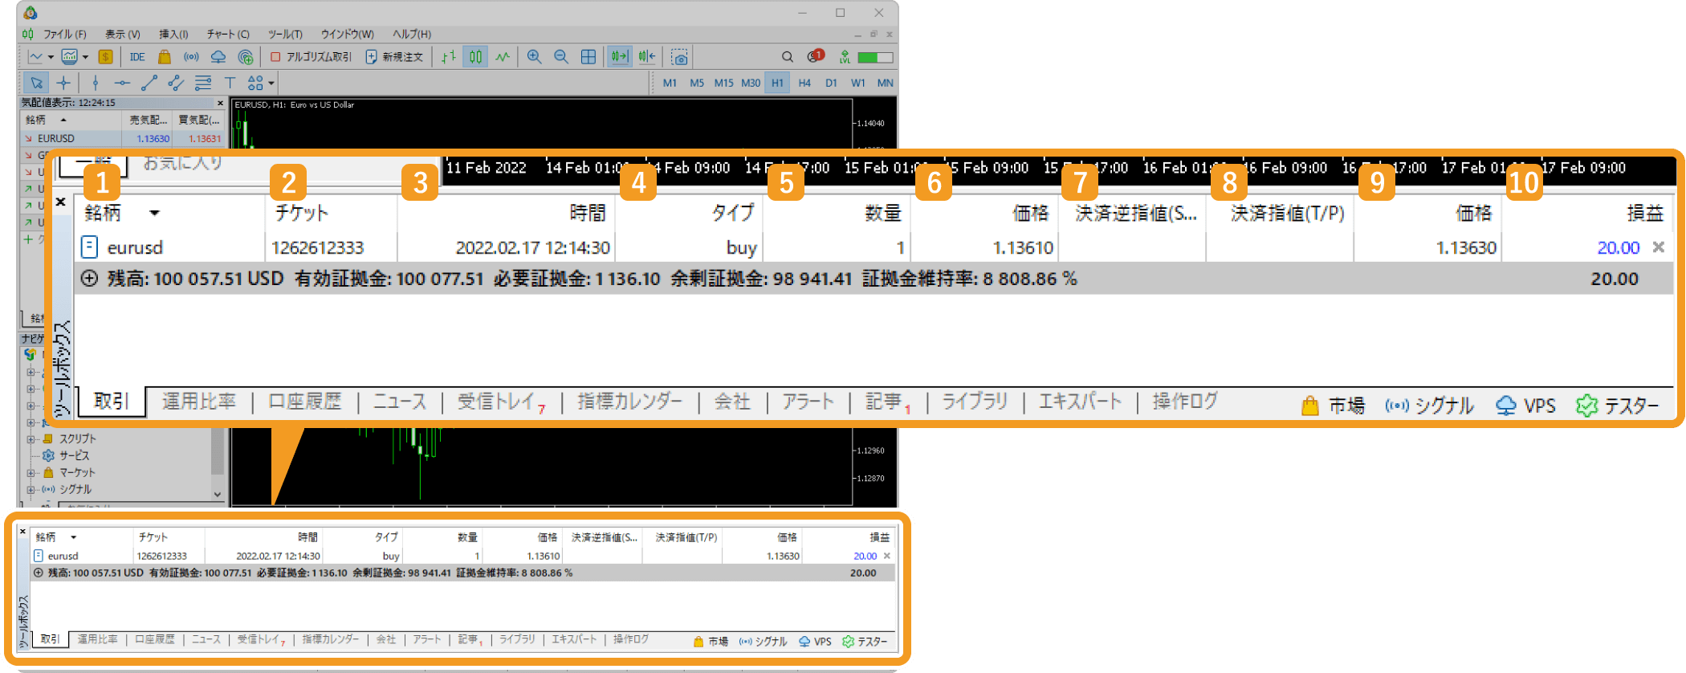Open account icon with red notification badge

pos(816,56)
